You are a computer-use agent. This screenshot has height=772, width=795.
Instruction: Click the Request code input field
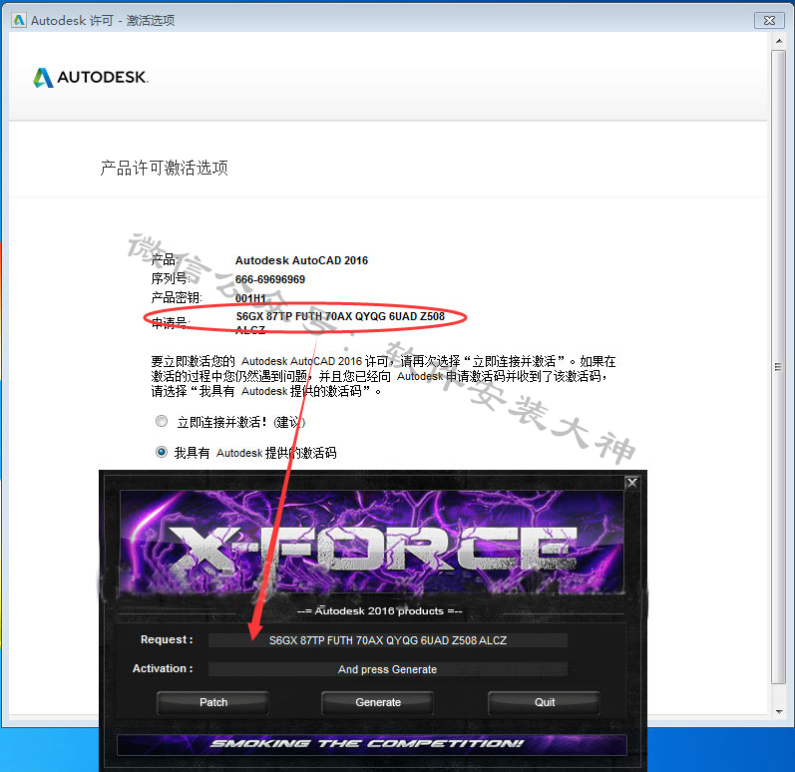pos(388,640)
